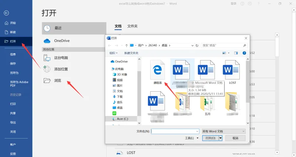The height and width of the screenshot is (157, 296).
Task: Select 下载 in the navigation tree
Action: pos(120,97)
